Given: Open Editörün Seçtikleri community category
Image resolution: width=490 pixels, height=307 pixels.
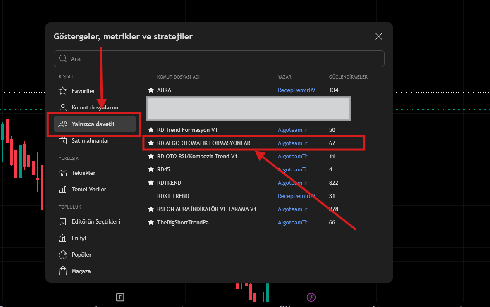Looking at the screenshot, I should click(x=95, y=221).
